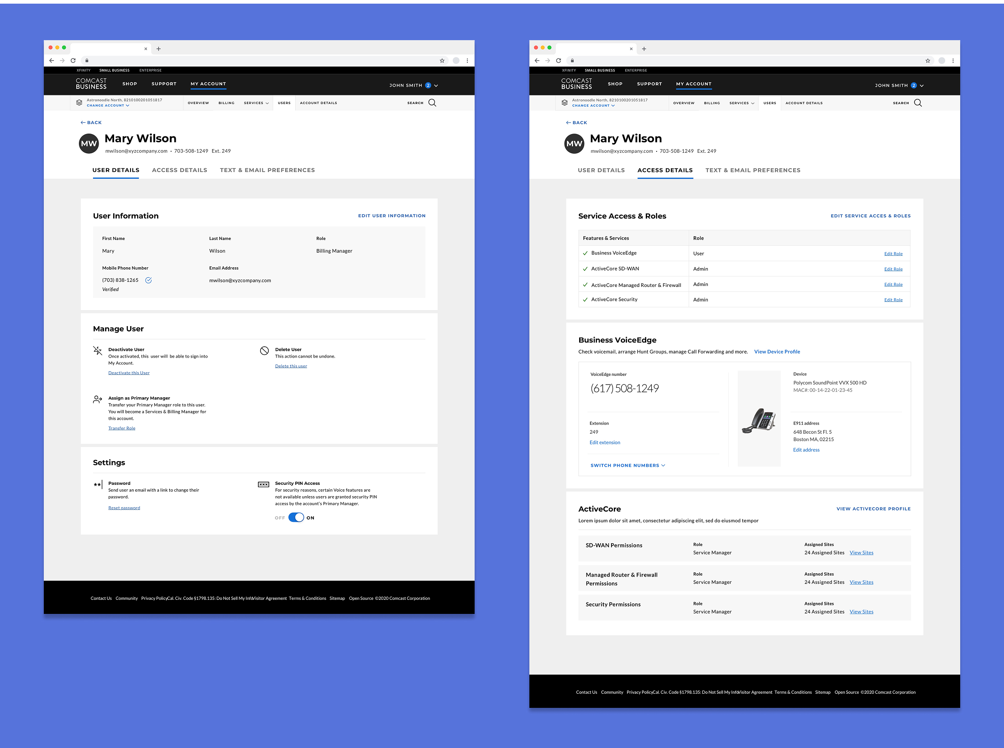Open Account Details in right window sub-navigation
This screenshot has height=748, width=1004.
[804, 103]
